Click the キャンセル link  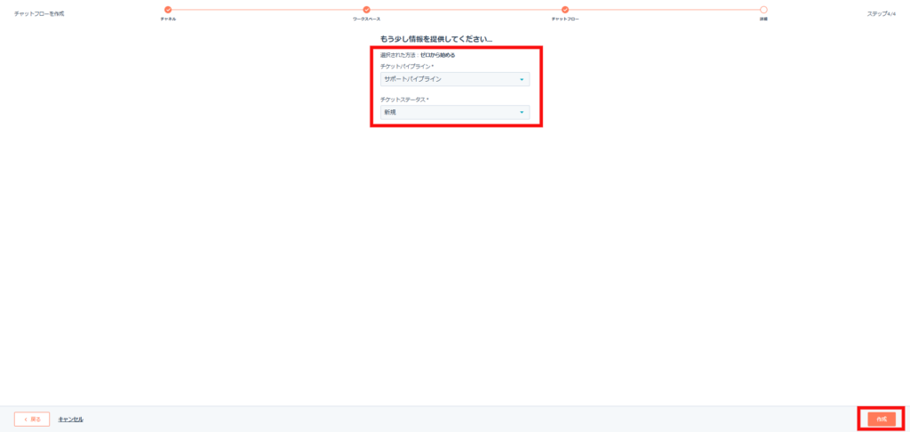[71, 420]
